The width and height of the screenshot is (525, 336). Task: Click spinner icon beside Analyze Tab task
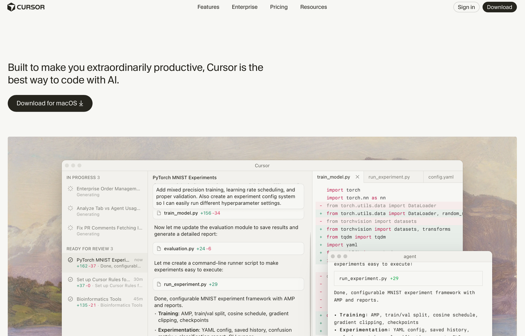click(x=70, y=208)
